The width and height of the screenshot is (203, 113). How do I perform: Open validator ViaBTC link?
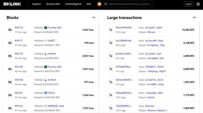point(51,41)
